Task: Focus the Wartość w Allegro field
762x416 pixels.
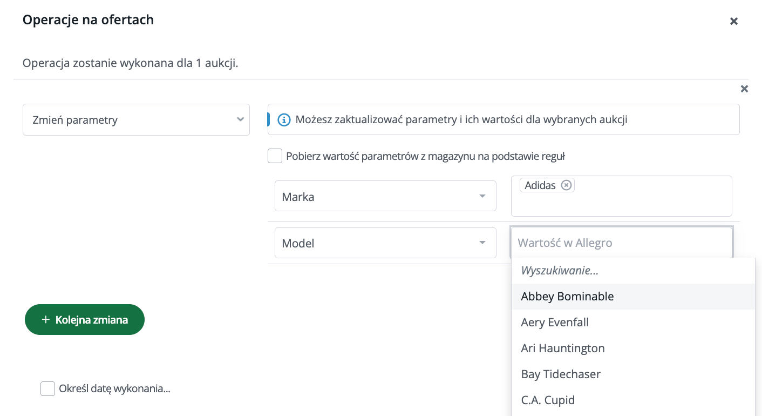Action: (621, 243)
